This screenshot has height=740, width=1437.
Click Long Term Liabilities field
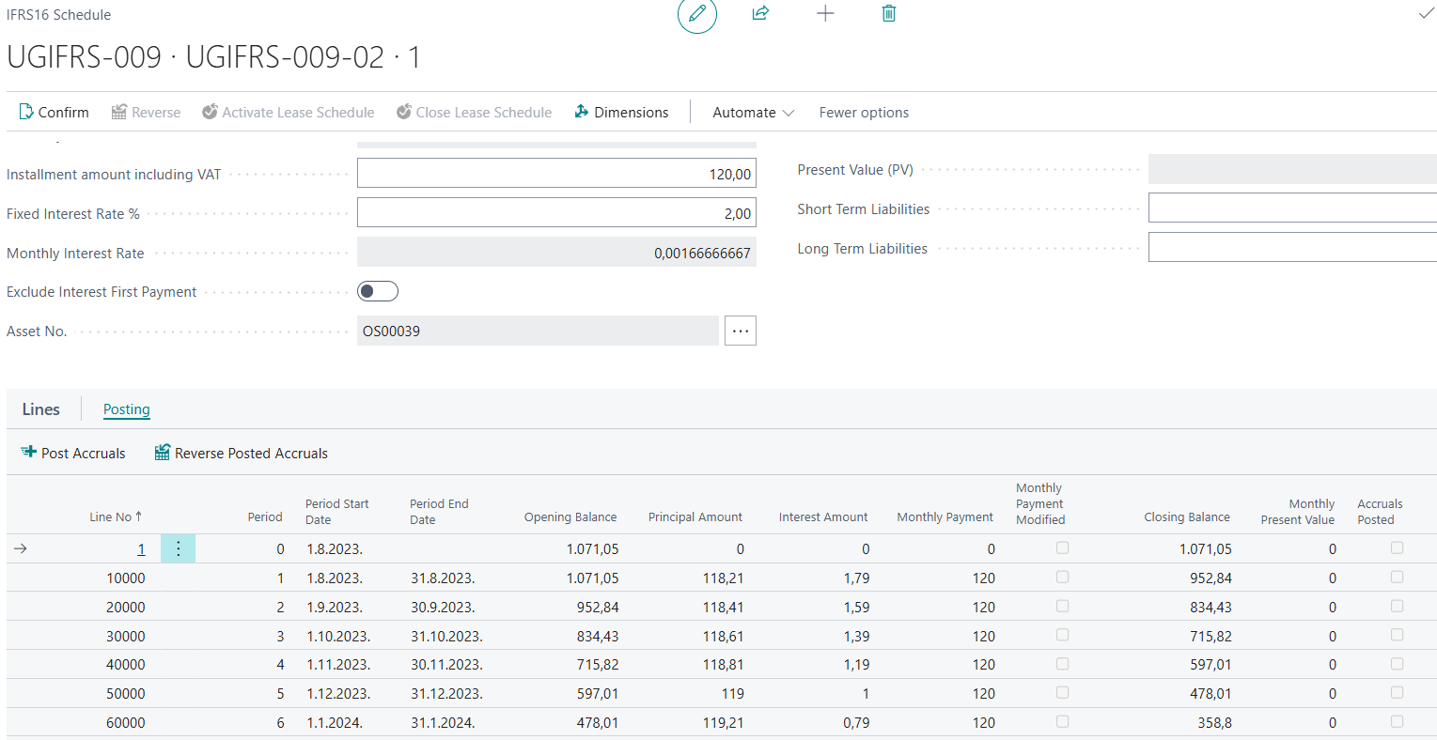(x=1292, y=248)
